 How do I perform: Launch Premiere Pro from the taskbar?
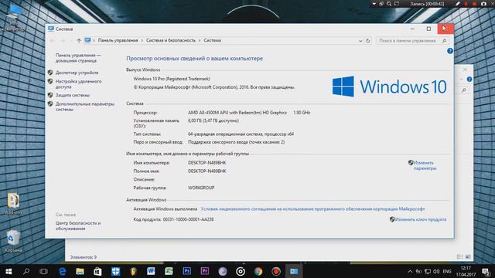[204, 271]
